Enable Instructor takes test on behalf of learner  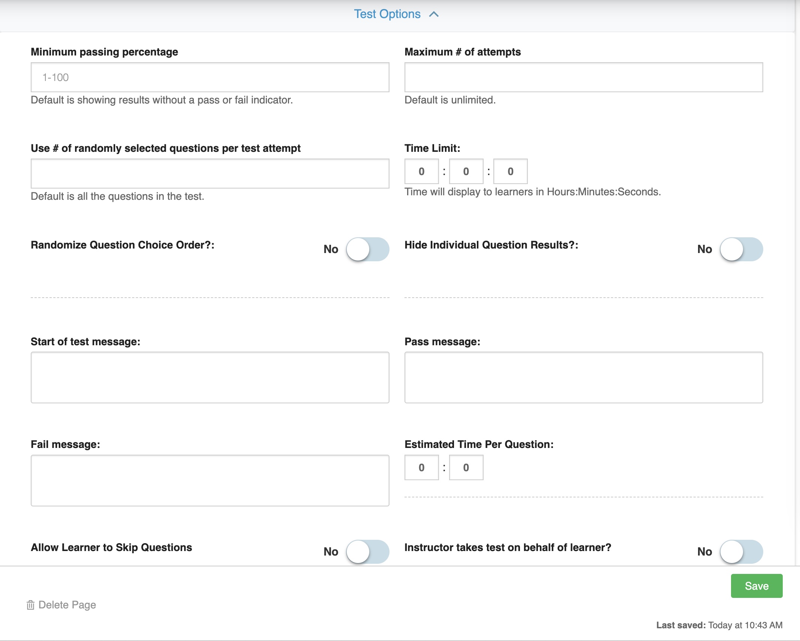(x=741, y=551)
